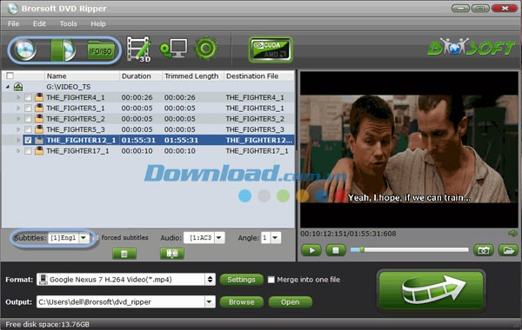The width and height of the screenshot is (522, 330).
Task: Open the Edit menu
Action: coord(39,23)
